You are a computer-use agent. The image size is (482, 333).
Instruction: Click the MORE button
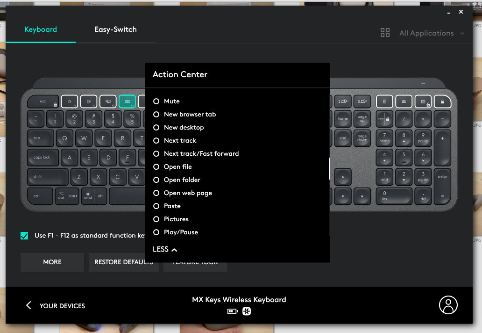pos(52,262)
